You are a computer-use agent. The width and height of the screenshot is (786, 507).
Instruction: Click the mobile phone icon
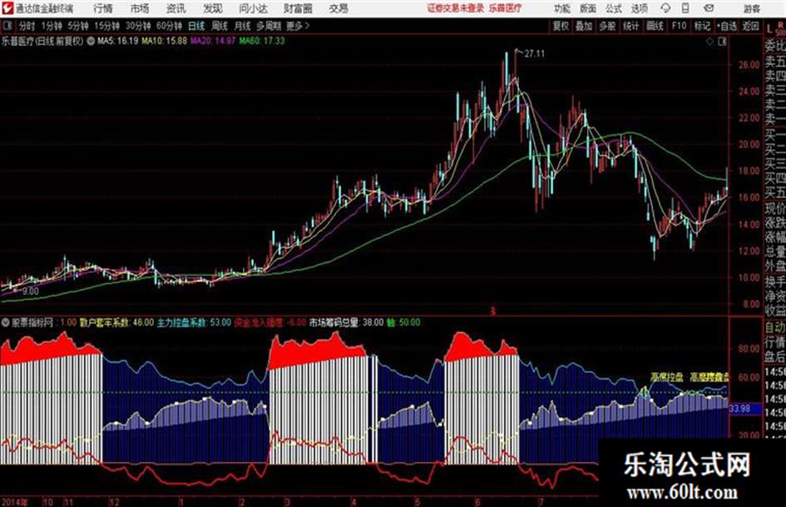point(685,8)
